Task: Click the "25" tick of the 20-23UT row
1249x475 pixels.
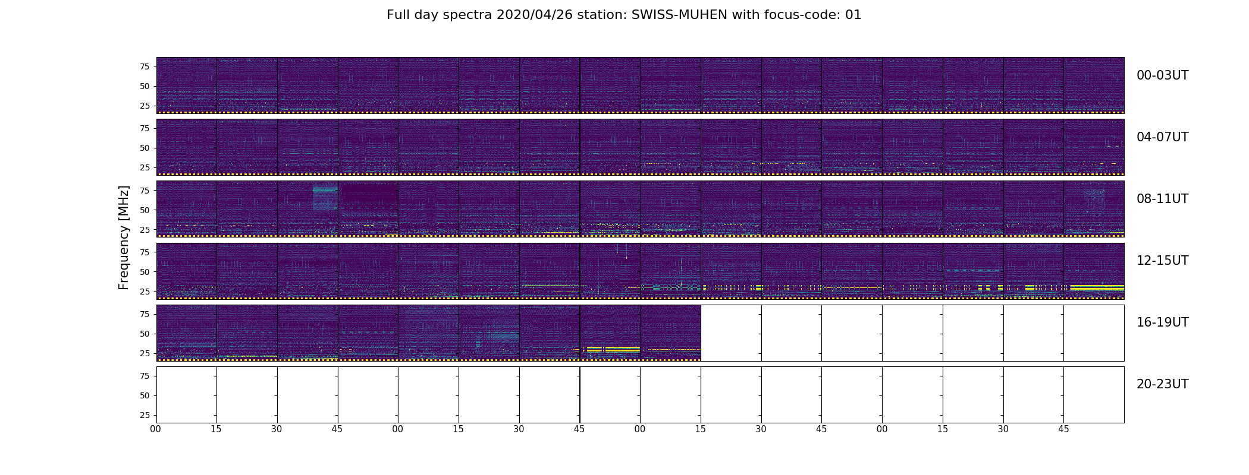Action: [145, 415]
